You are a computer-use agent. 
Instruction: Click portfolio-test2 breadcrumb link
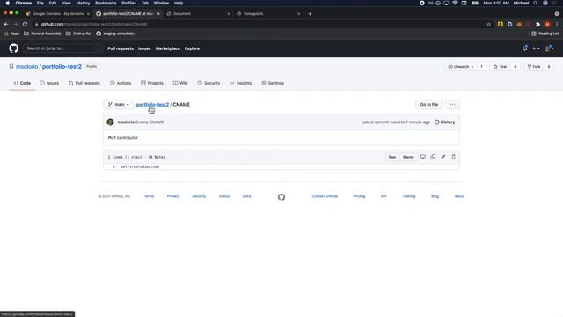(152, 105)
